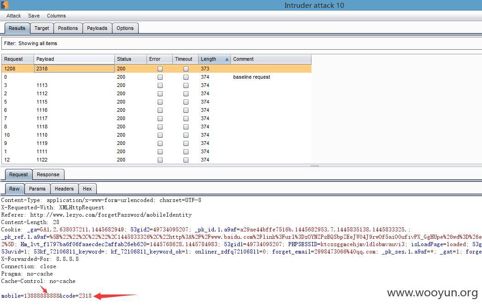
Task: Click the Referer header line in request
Action: click(96, 215)
